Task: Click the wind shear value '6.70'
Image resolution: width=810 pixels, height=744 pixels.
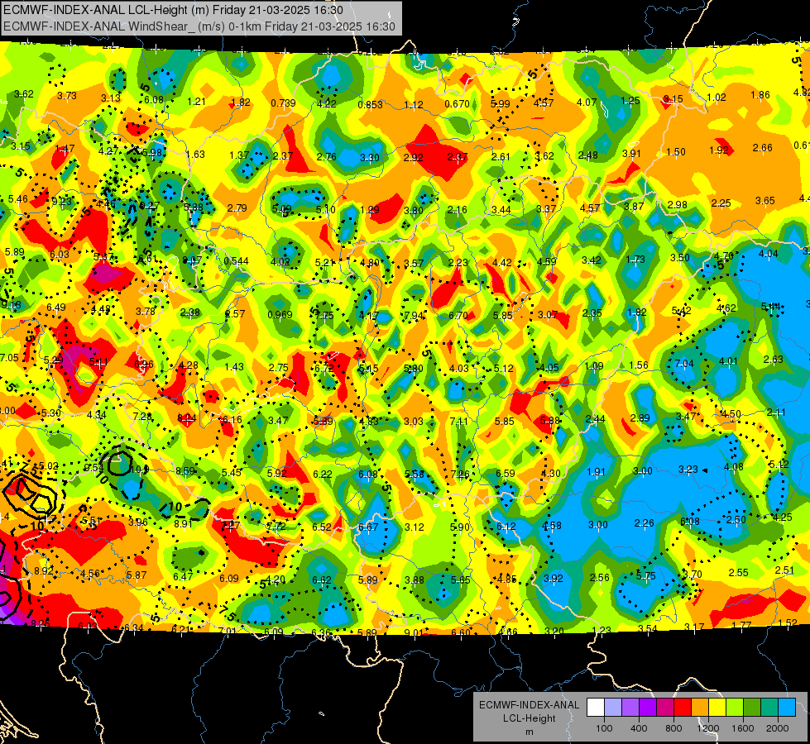Action: point(458,316)
